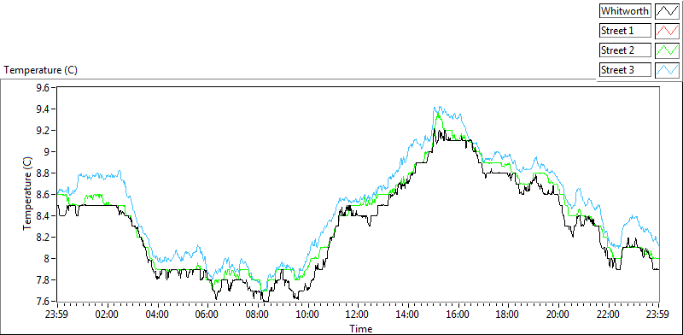Click the first 23:59 x-axis start label
The height and width of the screenshot is (335, 683).
[57, 314]
